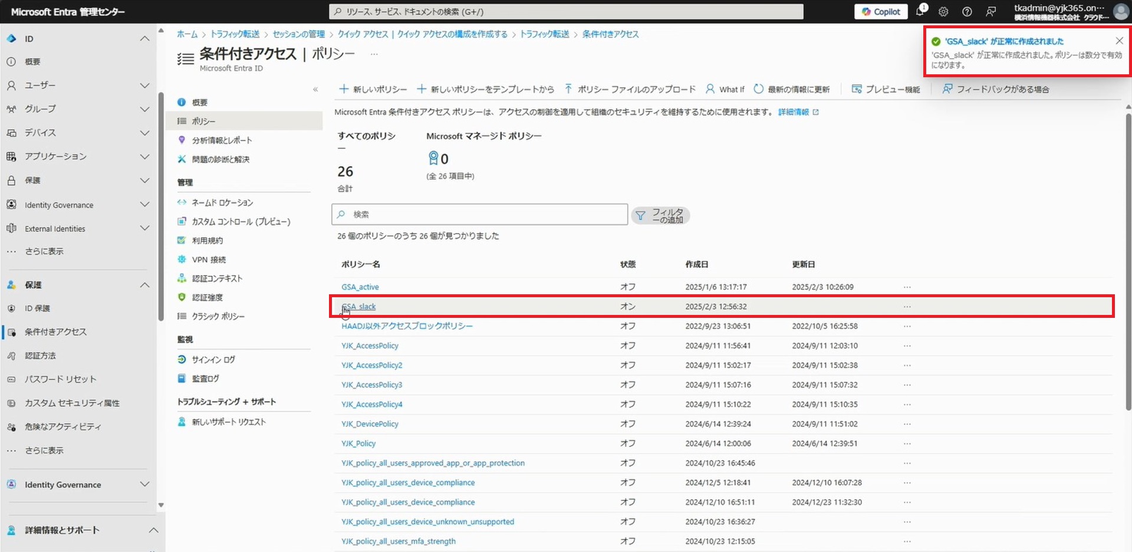The height and width of the screenshot is (552, 1132).
Task: Open the settings gear icon
Action: [x=943, y=12]
